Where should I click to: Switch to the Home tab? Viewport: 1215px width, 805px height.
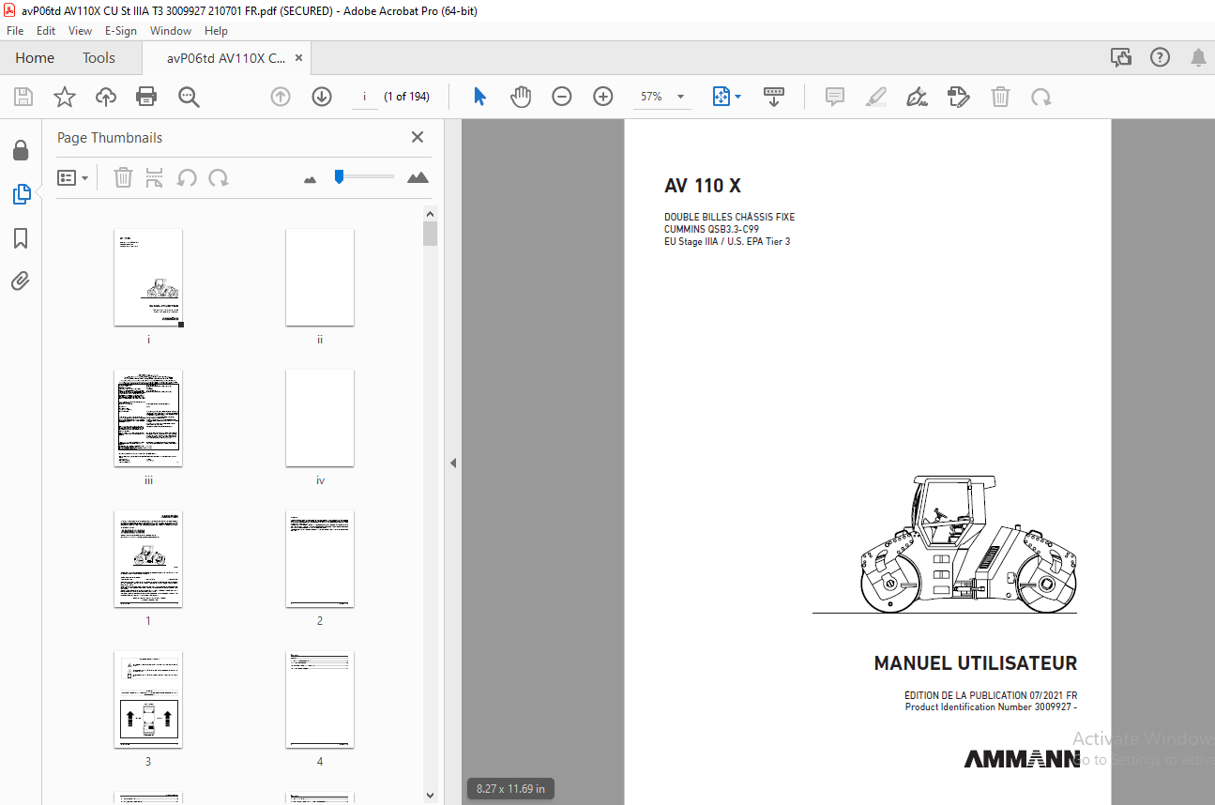[x=35, y=58]
